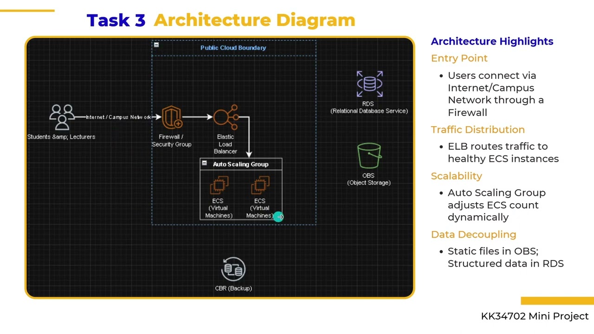The width and height of the screenshot is (594, 334).
Task: Click the Firewall / Security Group label
Action: point(171,141)
